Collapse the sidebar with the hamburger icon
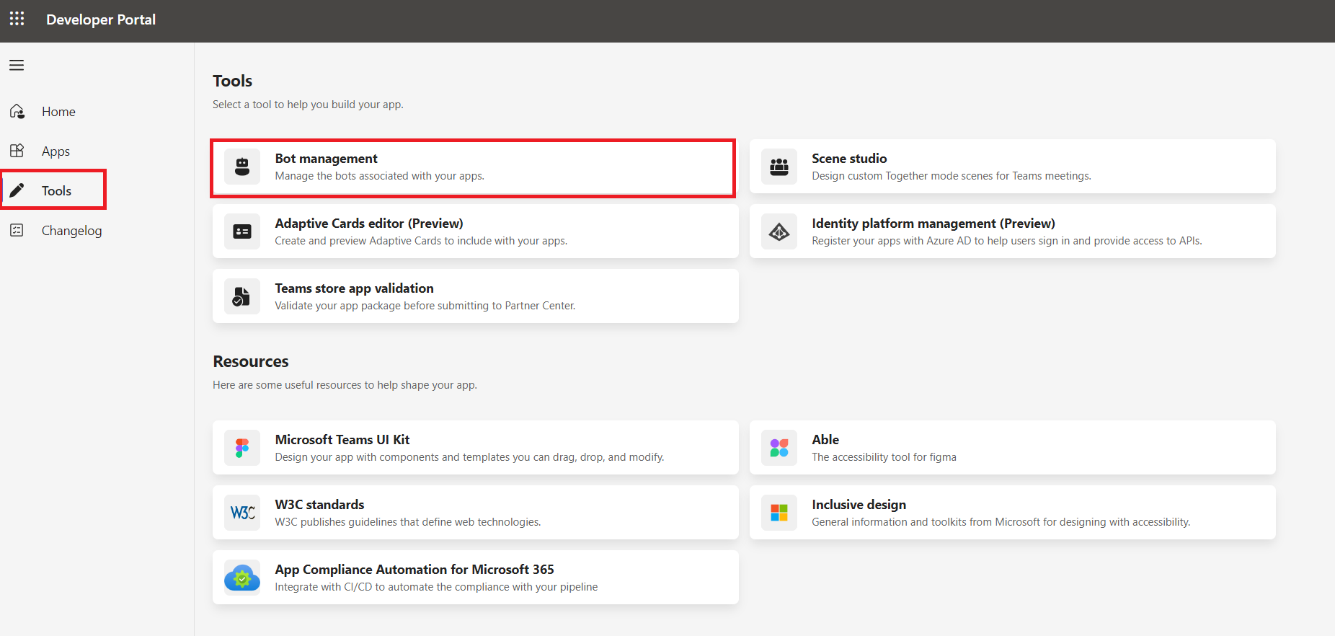 (x=17, y=66)
